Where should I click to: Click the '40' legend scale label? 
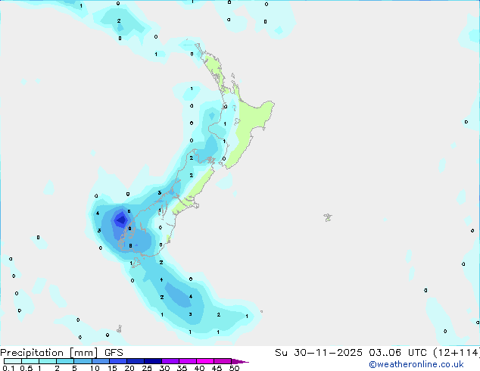tap(199, 368)
